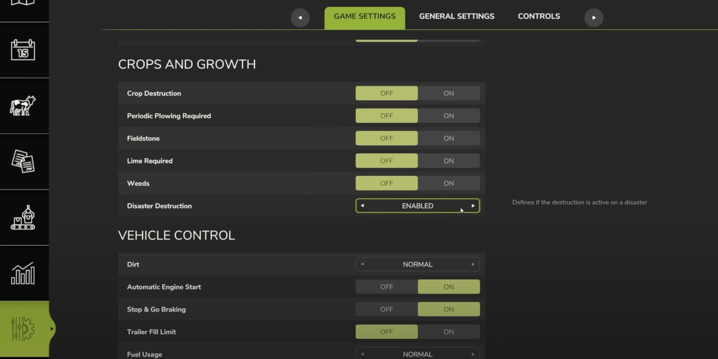718x359 pixels.
Task: Turn Trailer Fill Limit ON
Action: click(x=449, y=332)
